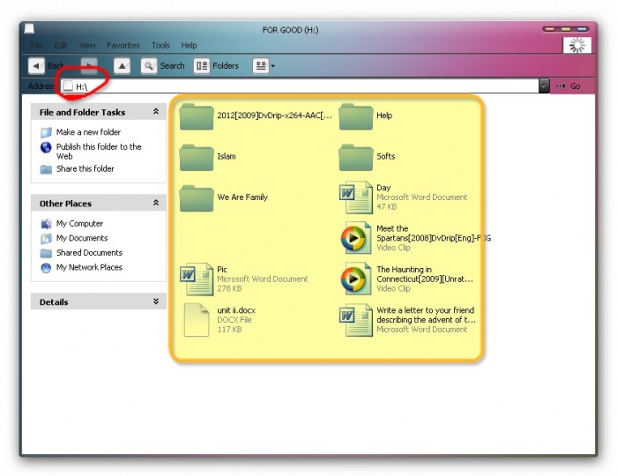Screen dimensions: 617x476
Task: Collapse File and Folder Tasks panel
Action: (156, 112)
